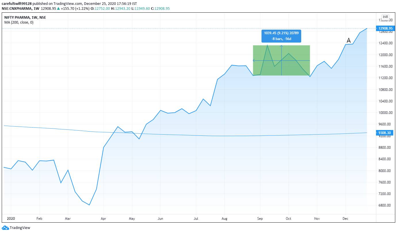Click the MA (200, close, 0) indicator legend
Screen dimensions: 397x233
pyautogui.click(x=19, y=22)
